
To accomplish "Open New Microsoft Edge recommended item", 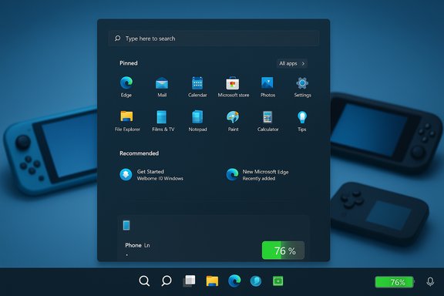I will (x=257, y=175).
